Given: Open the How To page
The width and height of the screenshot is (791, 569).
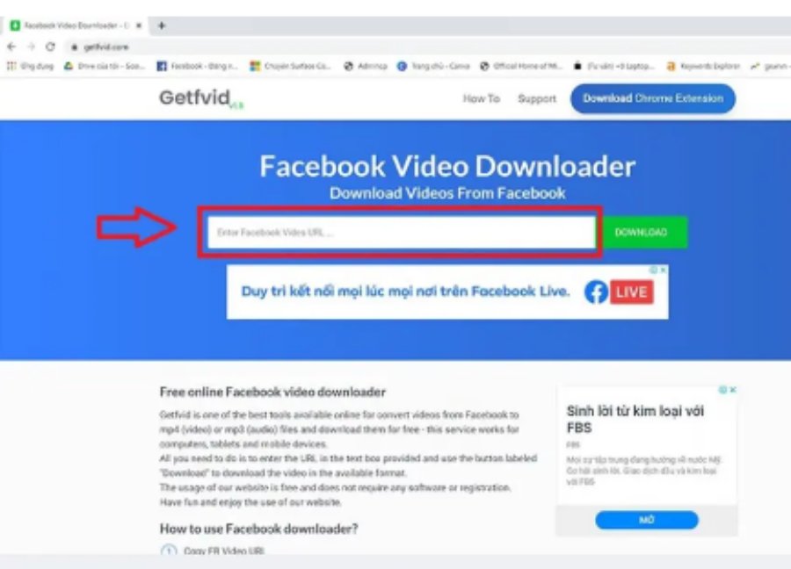Looking at the screenshot, I should (x=482, y=98).
